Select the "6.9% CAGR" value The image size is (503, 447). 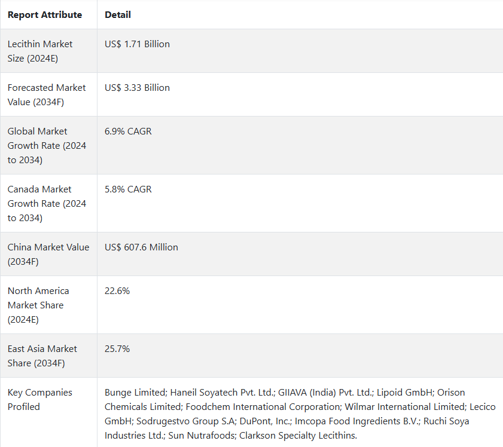[x=128, y=131]
